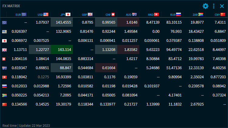Viewport: 228px width, 128px height.
Task: Click the RUB column header
Action: point(175,14)
